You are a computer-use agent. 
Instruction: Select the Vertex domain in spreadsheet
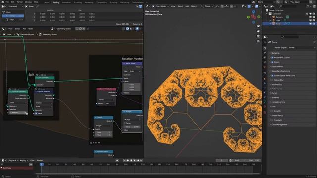pos(13,16)
